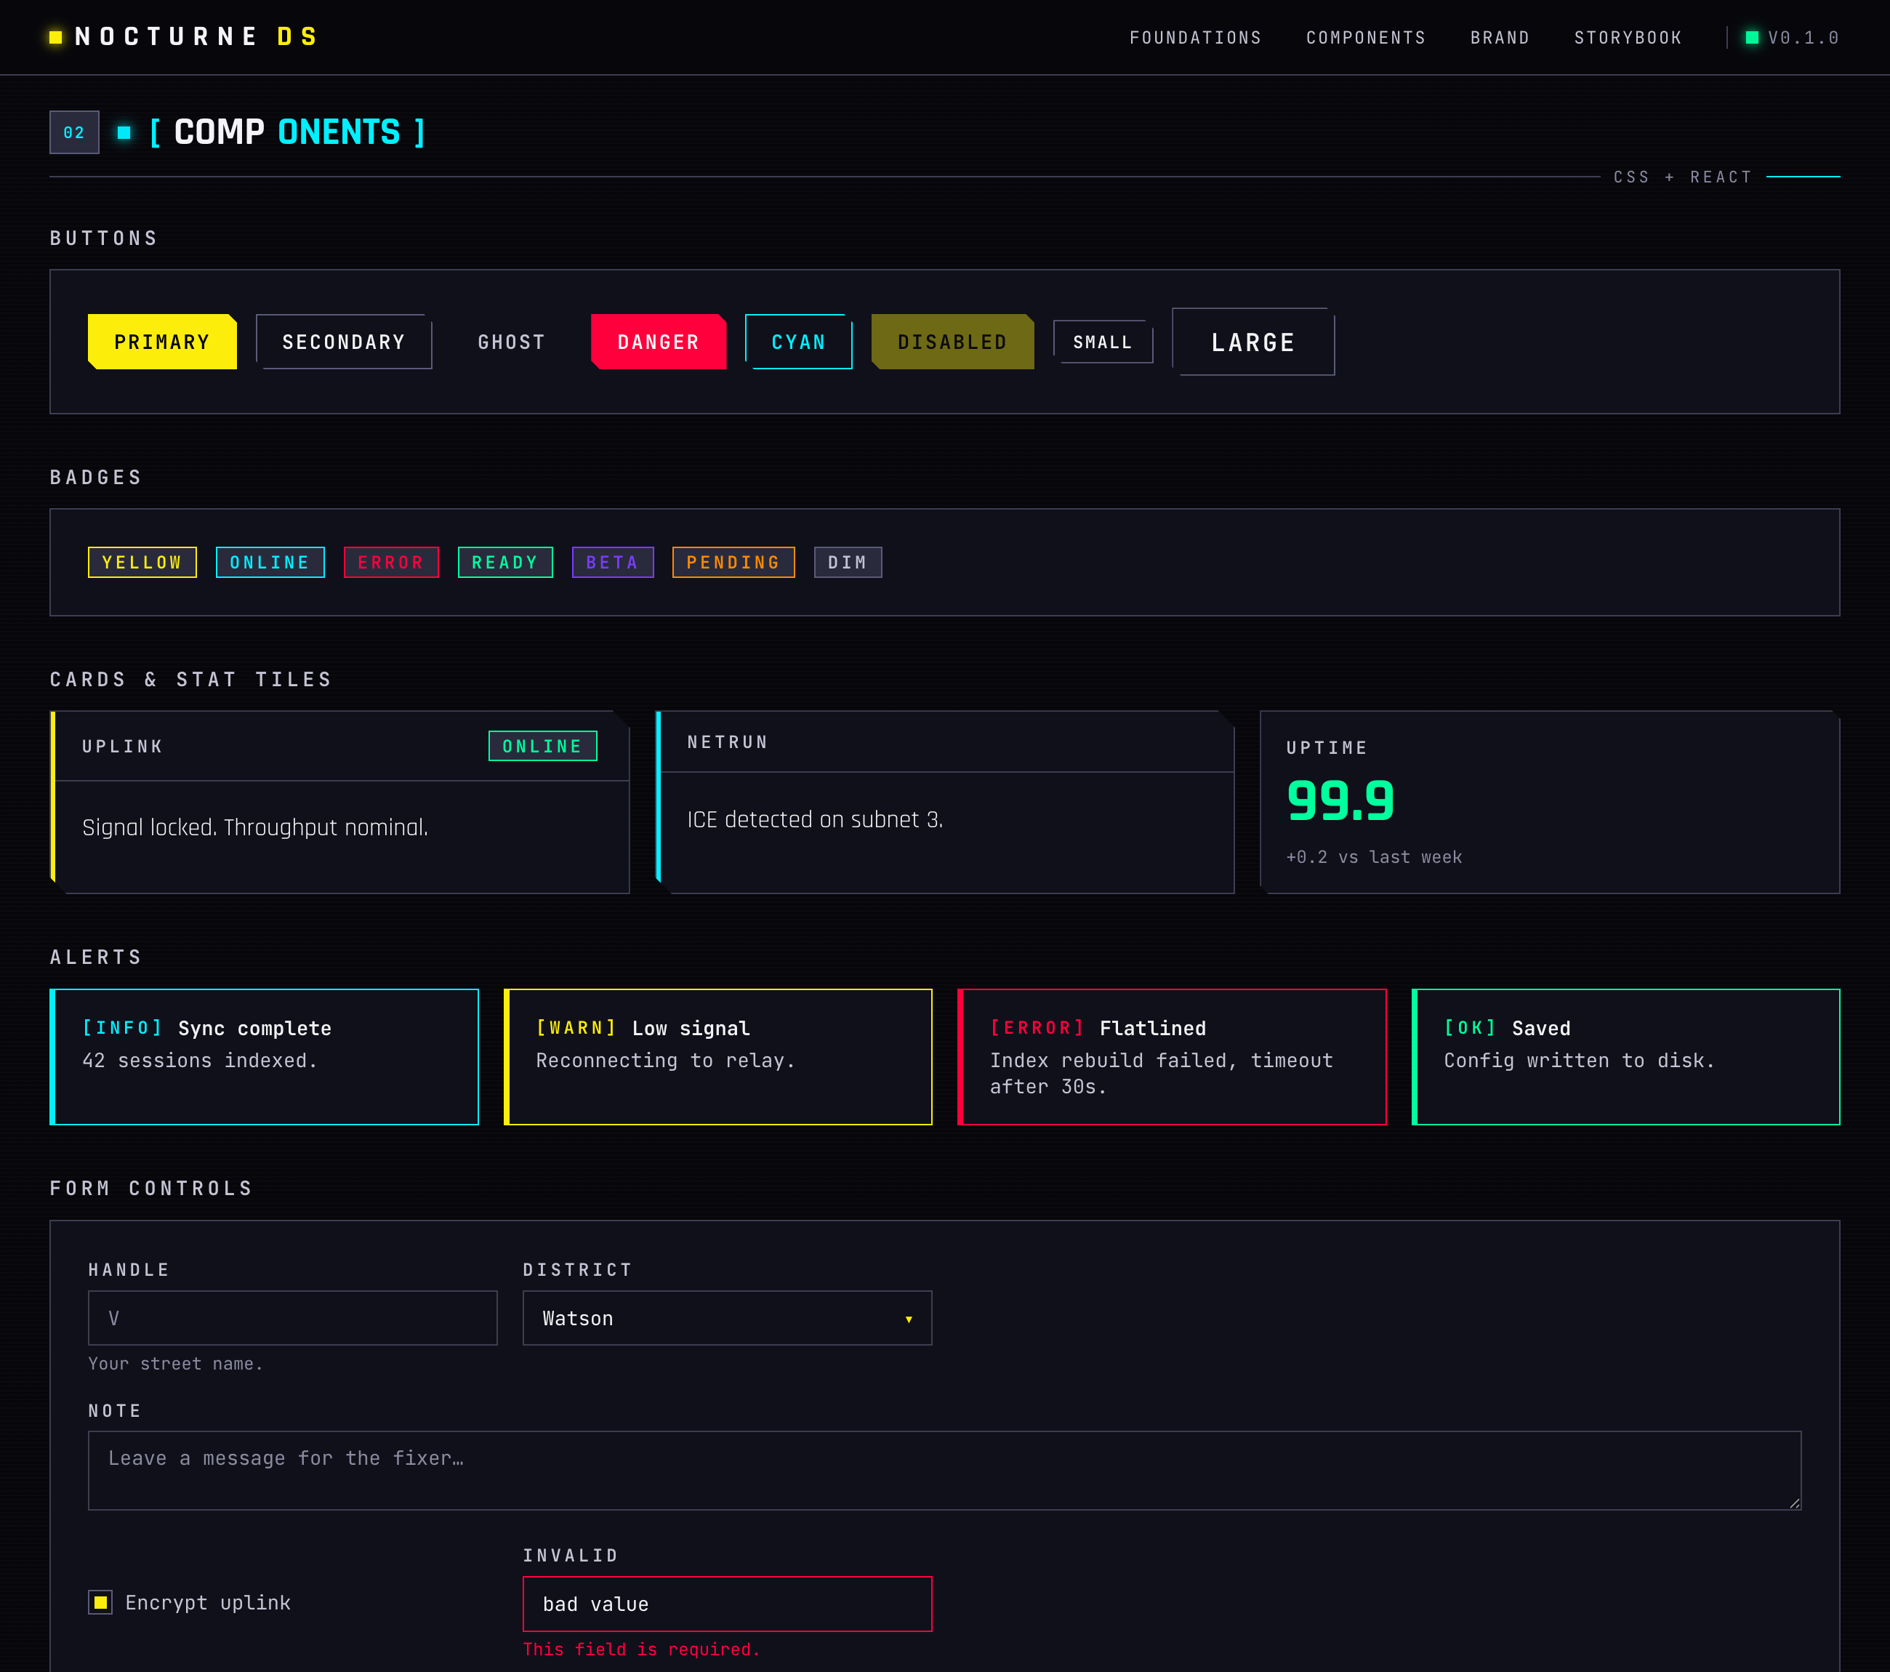This screenshot has width=1890, height=1672.
Task: Click the Netrun card title
Action: (x=728, y=743)
